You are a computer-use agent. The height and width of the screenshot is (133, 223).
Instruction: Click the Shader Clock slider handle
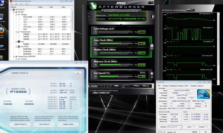point(120,53)
